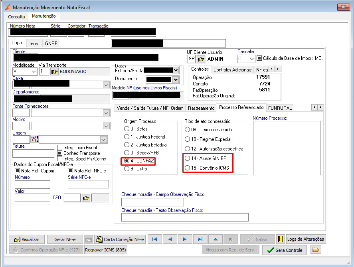
Task: Click the previous record arrow
Action: pos(170,239)
